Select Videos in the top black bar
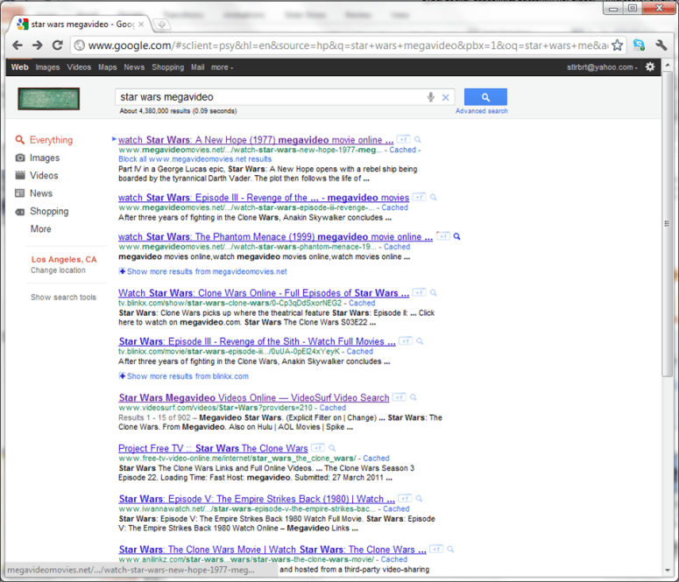 tap(79, 67)
